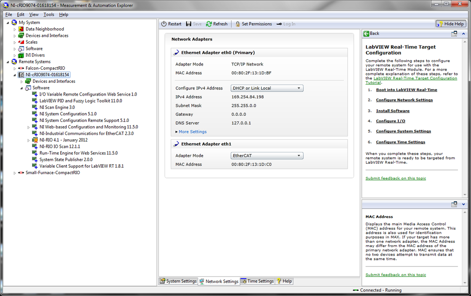This screenshot has height=296, width=471.
Task: Click the My System globe icon
Action: coord(14,23)
